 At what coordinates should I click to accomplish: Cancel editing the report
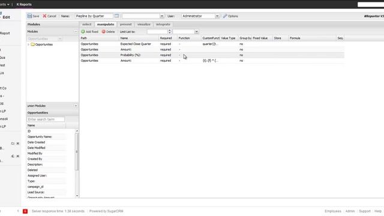49,16
